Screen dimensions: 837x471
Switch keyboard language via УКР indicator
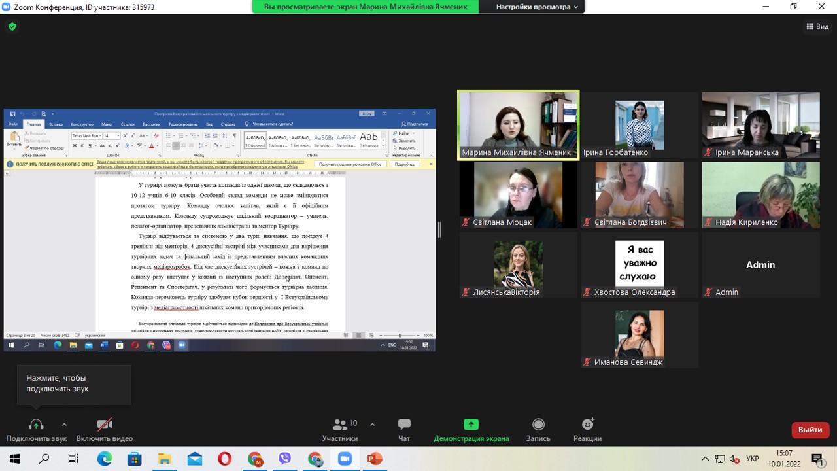coord(752,459)
